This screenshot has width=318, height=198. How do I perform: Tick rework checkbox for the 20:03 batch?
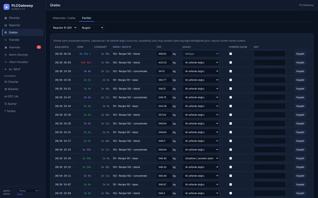point(231,62)
